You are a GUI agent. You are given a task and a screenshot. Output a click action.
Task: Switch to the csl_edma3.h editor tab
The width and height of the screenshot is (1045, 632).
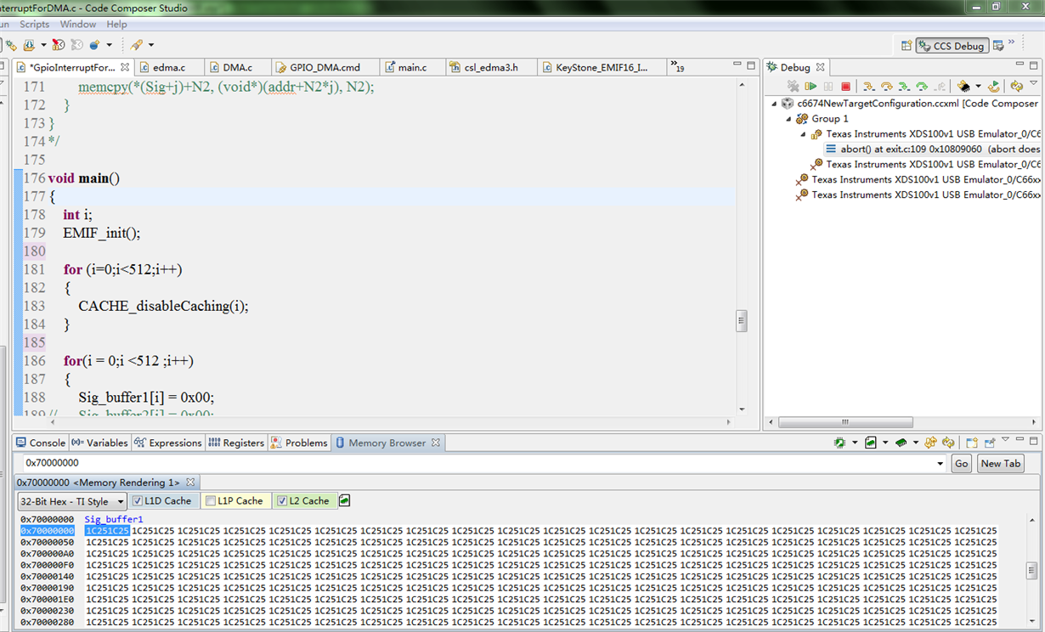[x=491, y=67]
